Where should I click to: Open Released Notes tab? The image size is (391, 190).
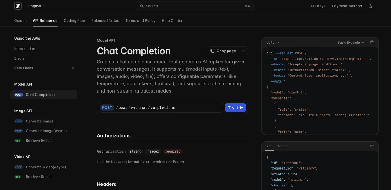point(105,21)
